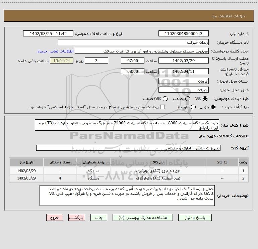This screenshot has width=258, height=249.
Task: Select the جزیی purchase type radio
Action: 213,107
